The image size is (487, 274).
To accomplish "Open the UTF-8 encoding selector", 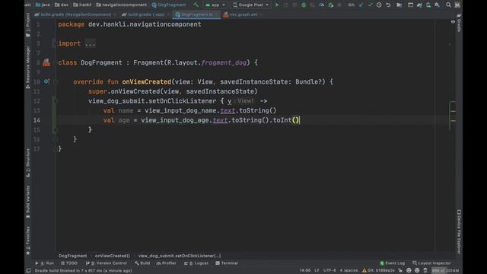I will click(329, 270).
